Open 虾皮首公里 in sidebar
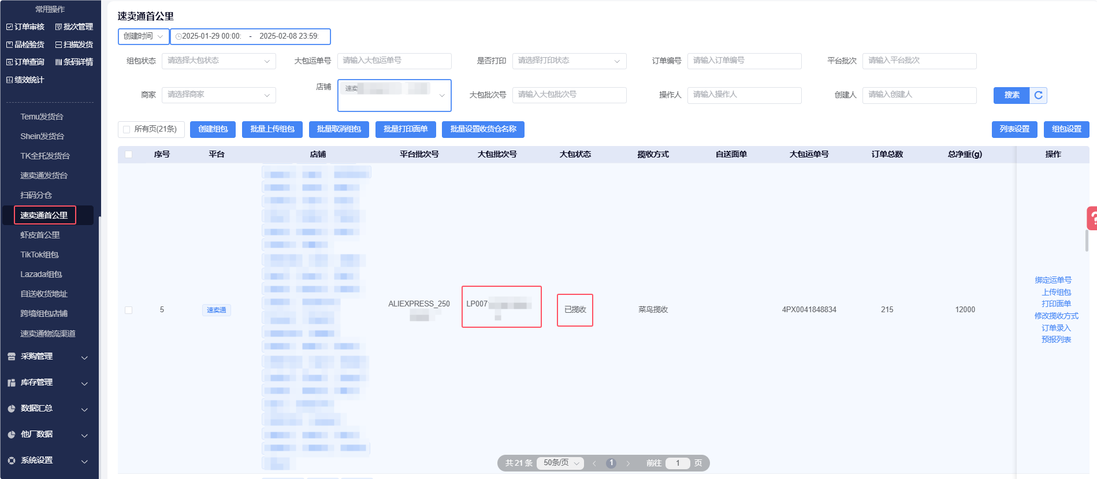 point(40,235)
